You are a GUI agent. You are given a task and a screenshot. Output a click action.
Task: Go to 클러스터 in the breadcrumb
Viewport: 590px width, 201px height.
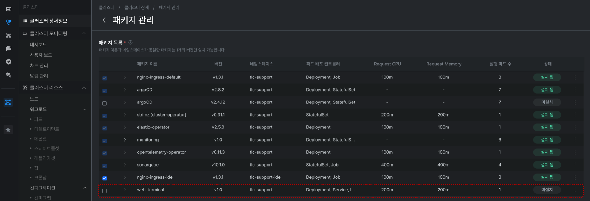tap(106, 7)
